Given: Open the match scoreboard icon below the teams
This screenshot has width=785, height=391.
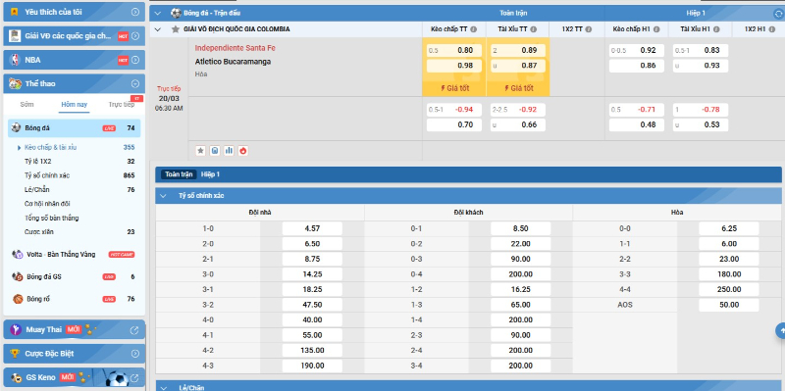Looking at the screenshot, I should 215,151.
